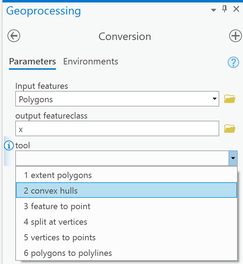This screenshot has width=243, height=264.
Task: Choose 1 extent polygons option
Action: [126, 175]
